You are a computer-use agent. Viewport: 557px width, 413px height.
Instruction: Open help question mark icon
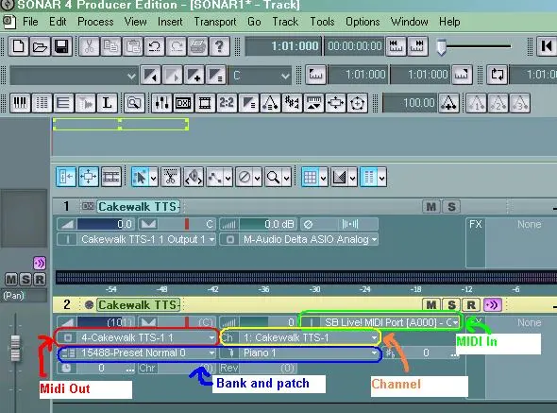tap(219, 46)
